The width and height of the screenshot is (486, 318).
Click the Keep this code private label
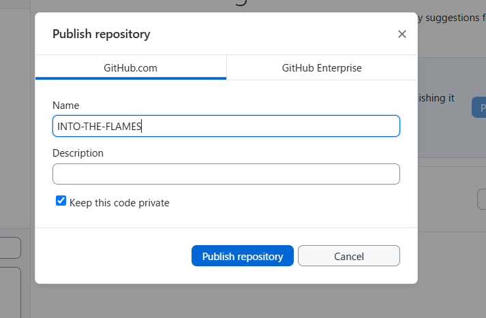119,203
